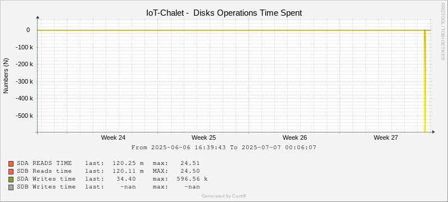Click the SDB Reads time red swatch
The height and width of the screenshot is (202, 448).
11,172
